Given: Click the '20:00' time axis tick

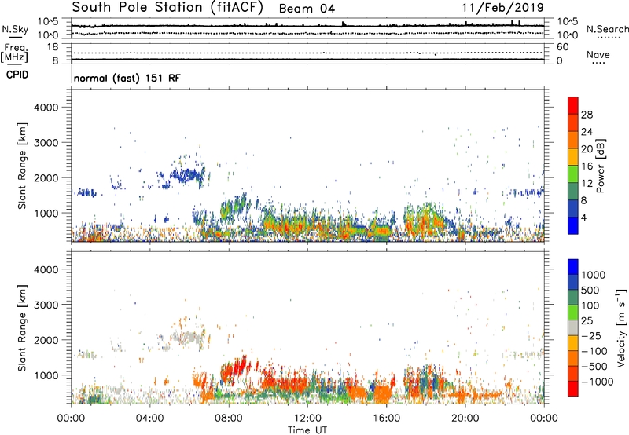Looking at the screenshot, I should click(465, 419).
